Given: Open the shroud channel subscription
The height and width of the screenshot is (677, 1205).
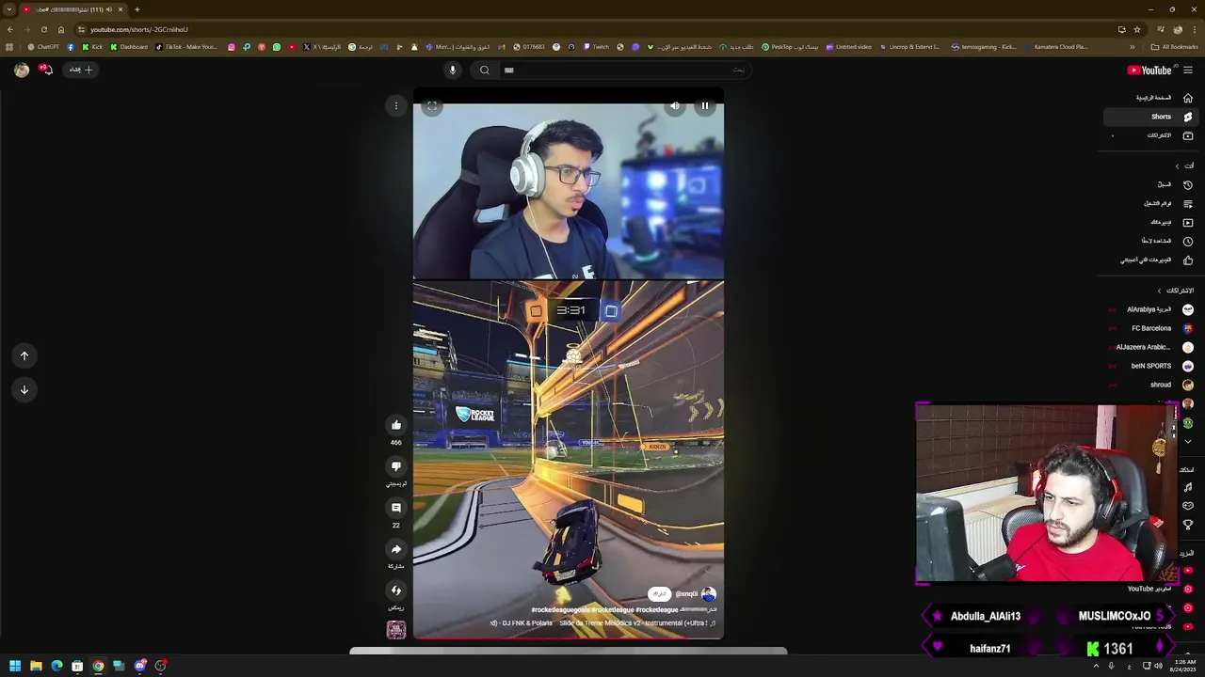Looking at the screenshot, I should 1149,385.
